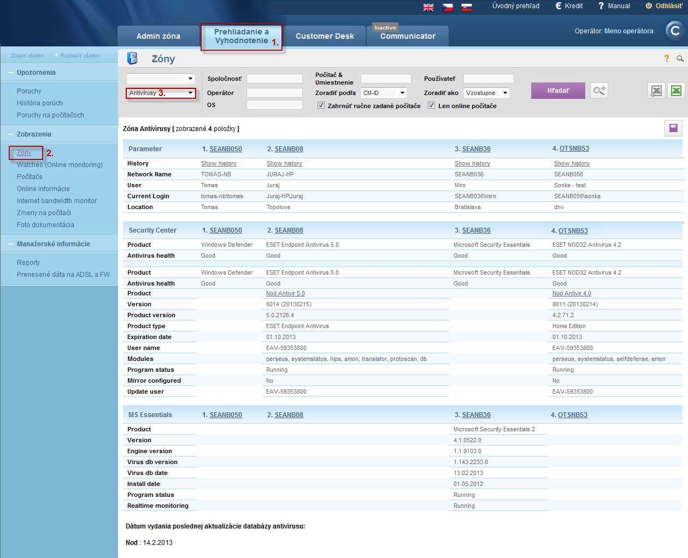Switch language using the Czech flag

[448, 7]
